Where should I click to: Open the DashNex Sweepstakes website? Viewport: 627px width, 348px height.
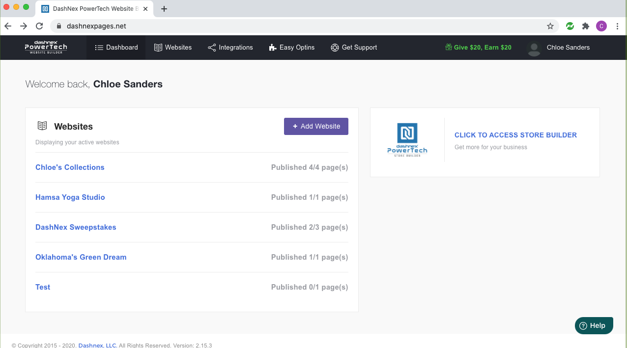coord(76,227)
